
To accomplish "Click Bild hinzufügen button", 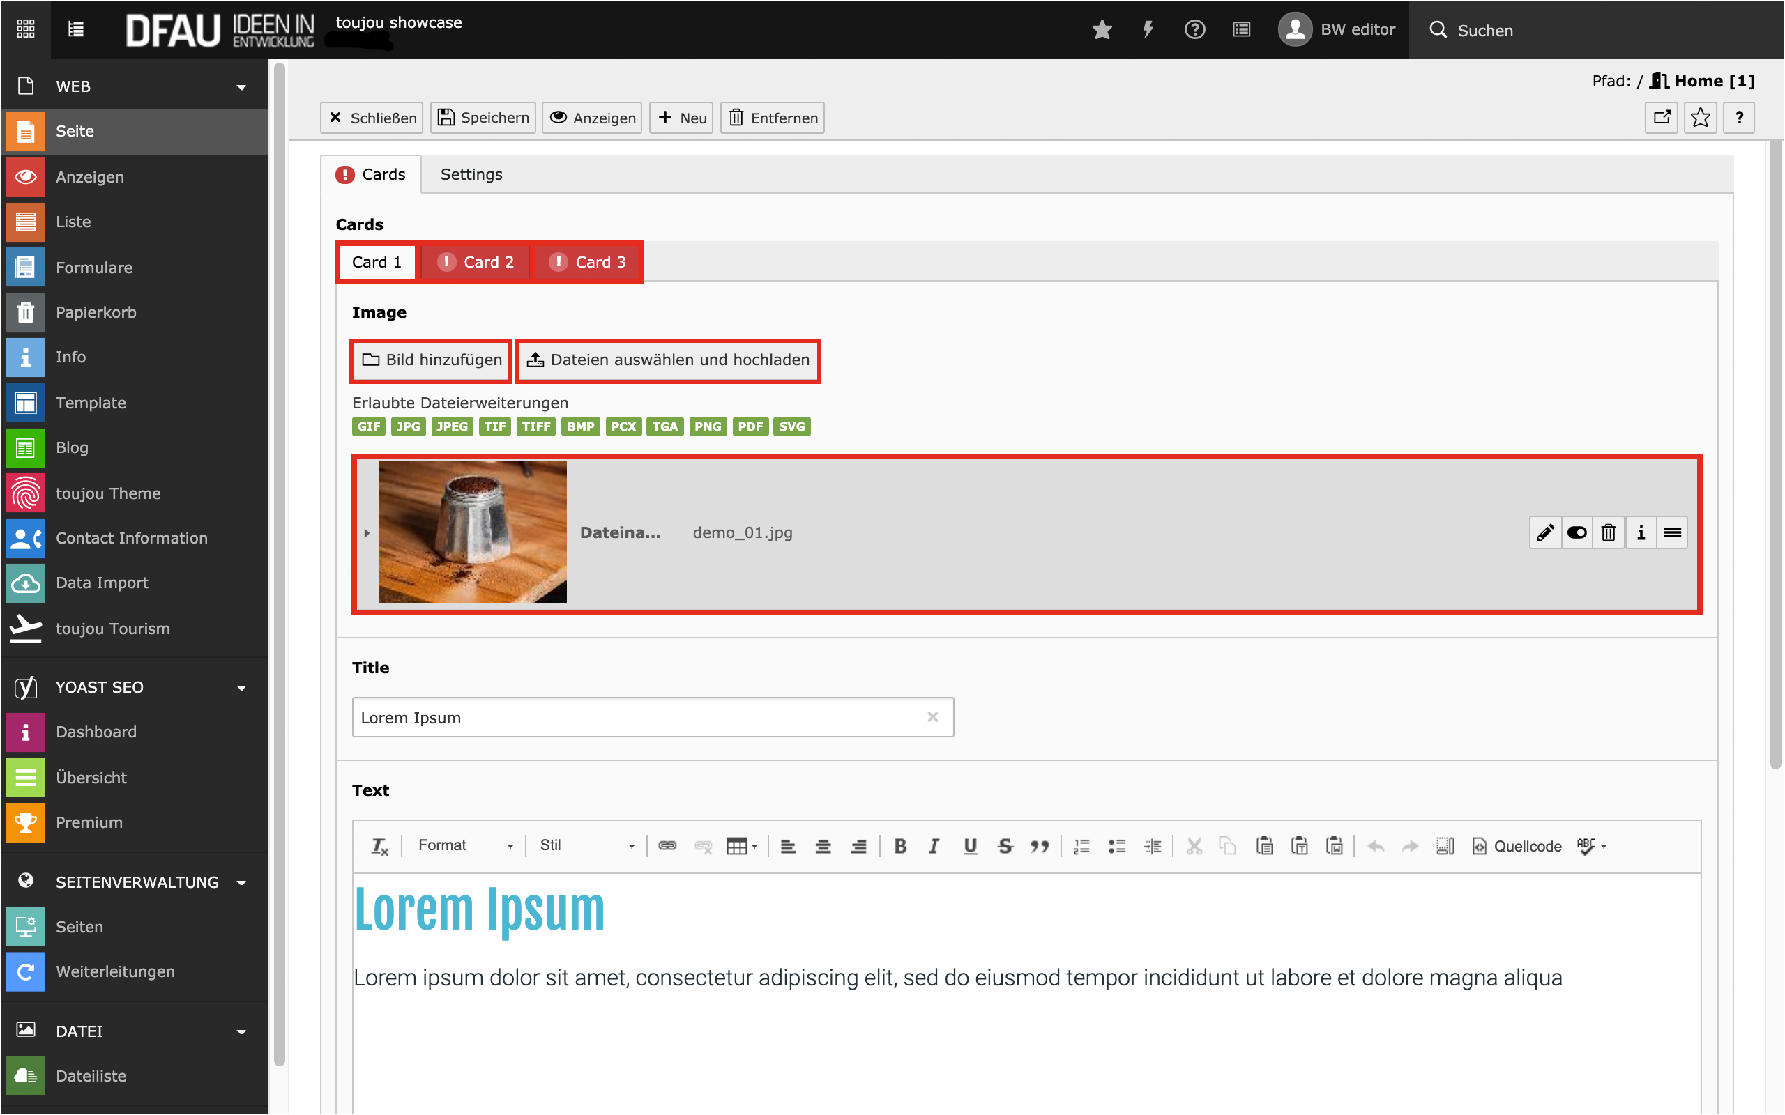I will [432, 360].
